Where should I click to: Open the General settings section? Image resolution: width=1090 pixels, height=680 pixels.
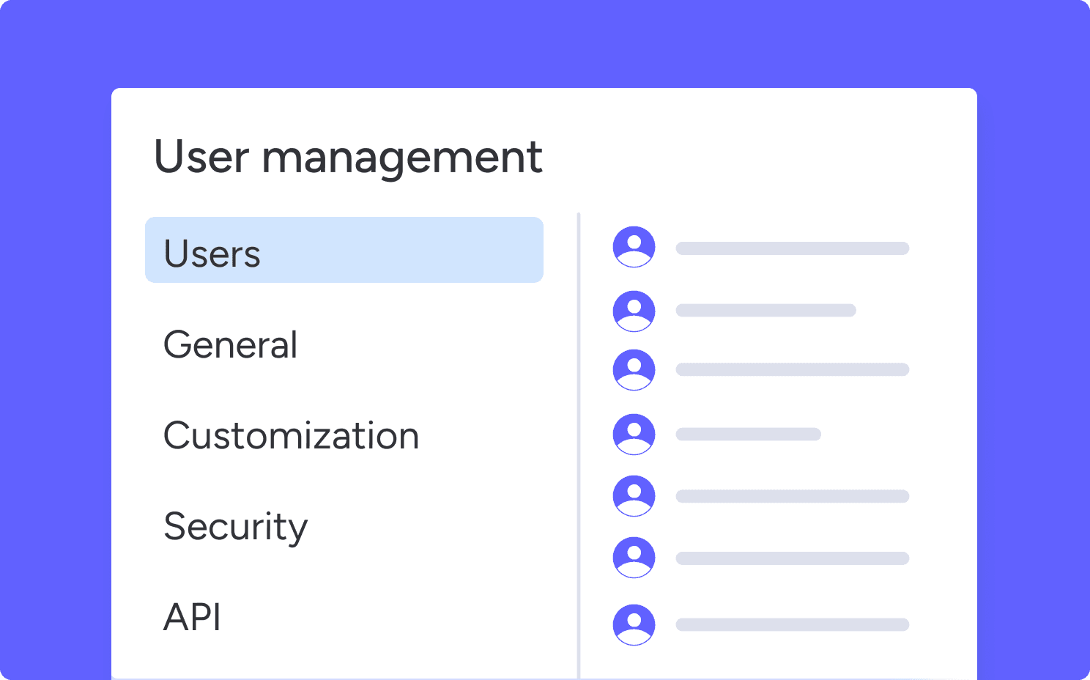(x=231, y=344)
